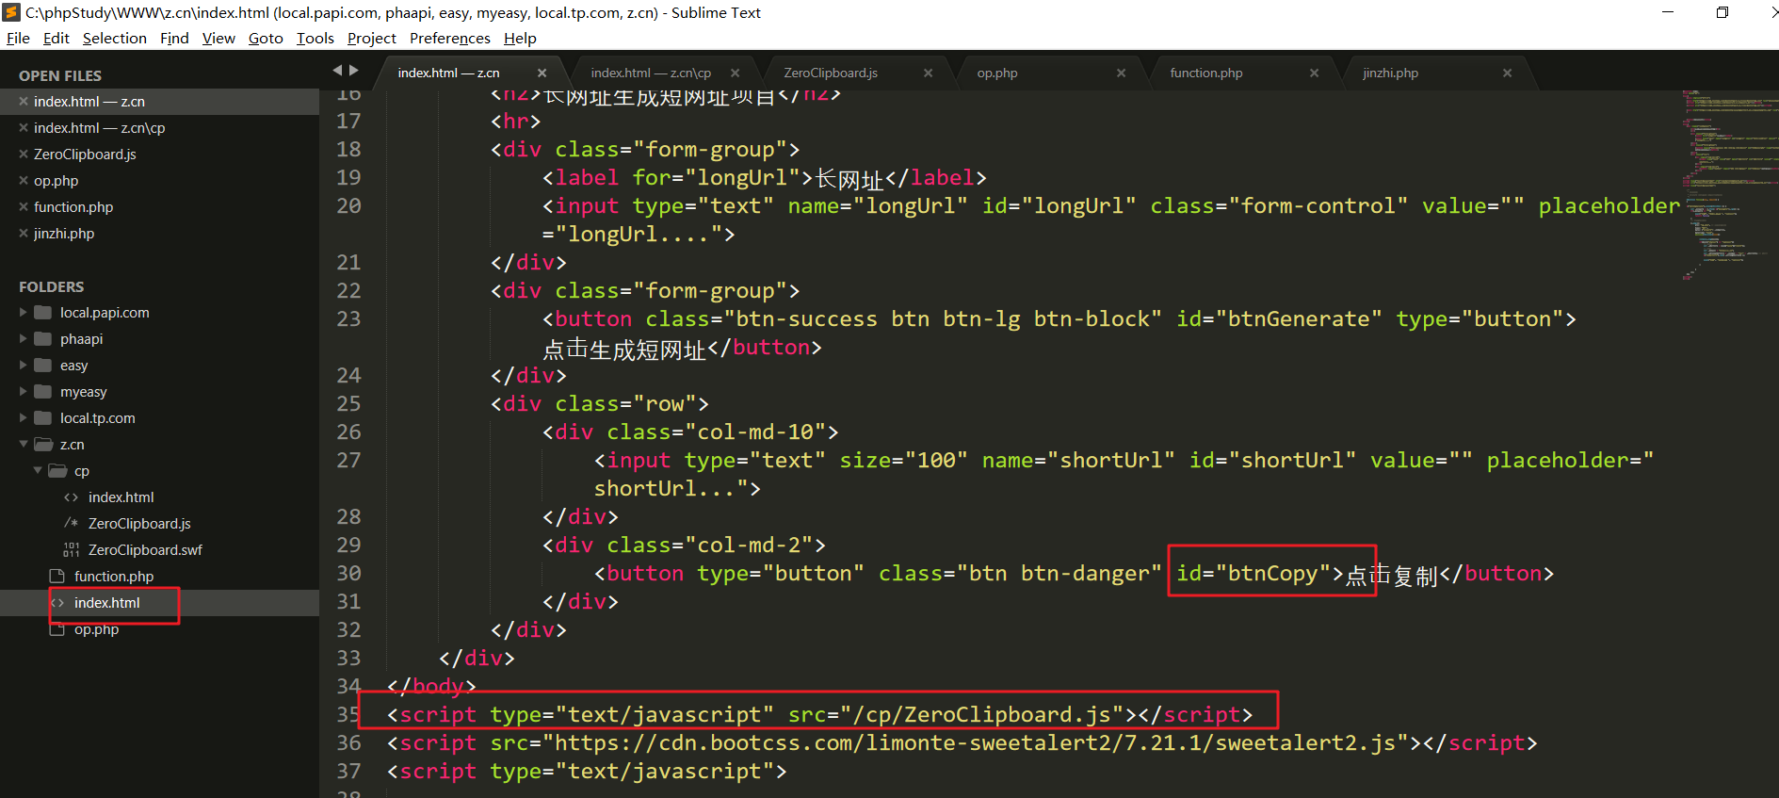
Task: Open index.html inside cp folder
Action: (x=121, y=497)
